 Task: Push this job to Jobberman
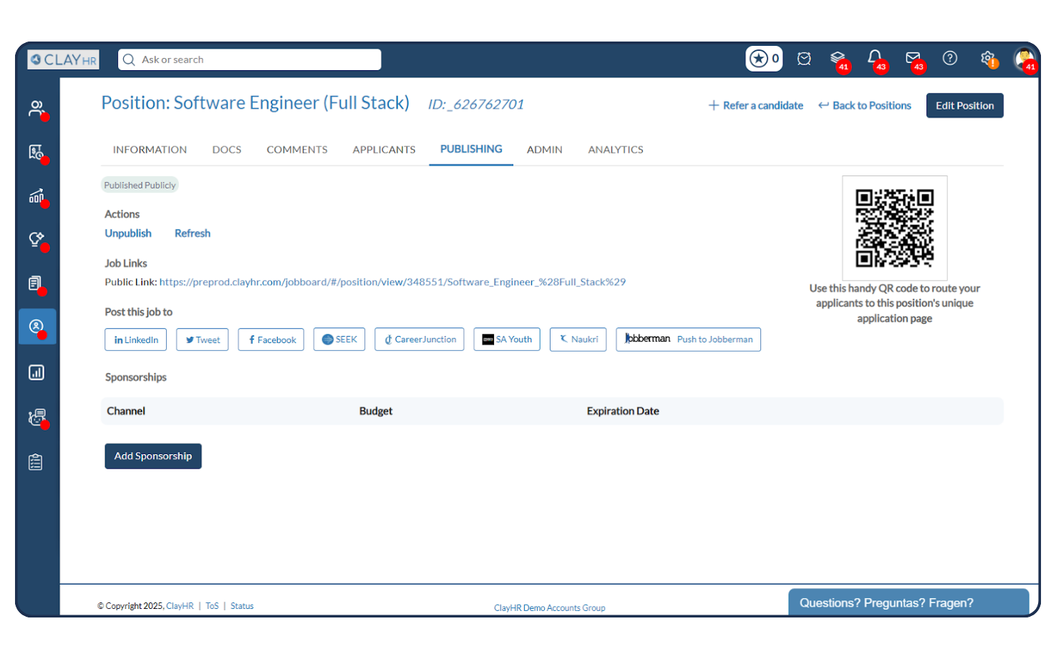[687, 339]
